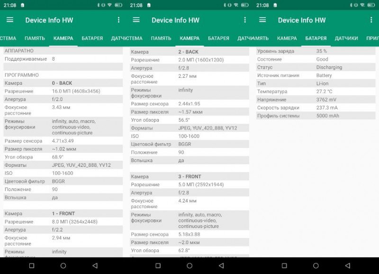
Task: Open the ДАТЧИКИ tab on right screen
Action: click(346, 38)
